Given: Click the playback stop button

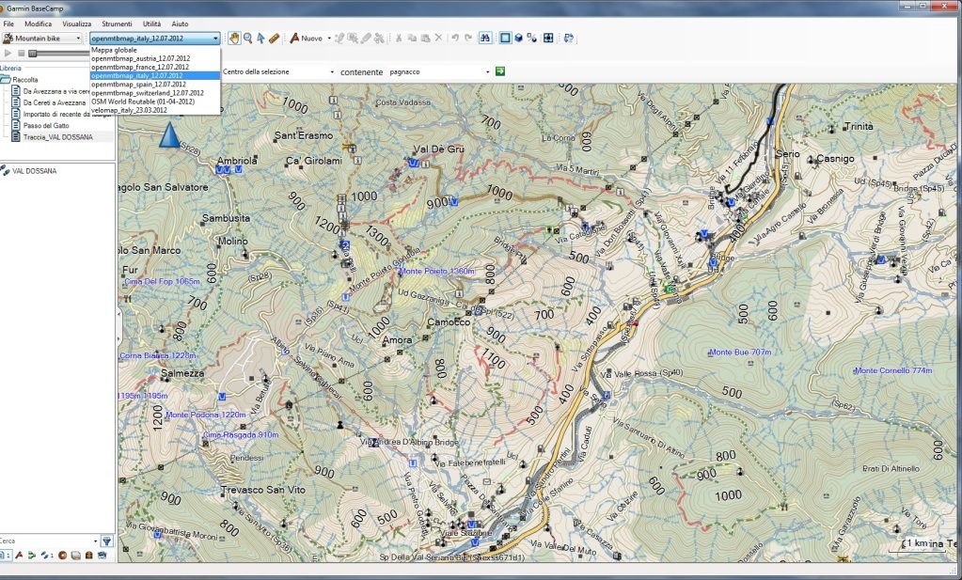Looking at the screenshot, I should pos(21,54).
